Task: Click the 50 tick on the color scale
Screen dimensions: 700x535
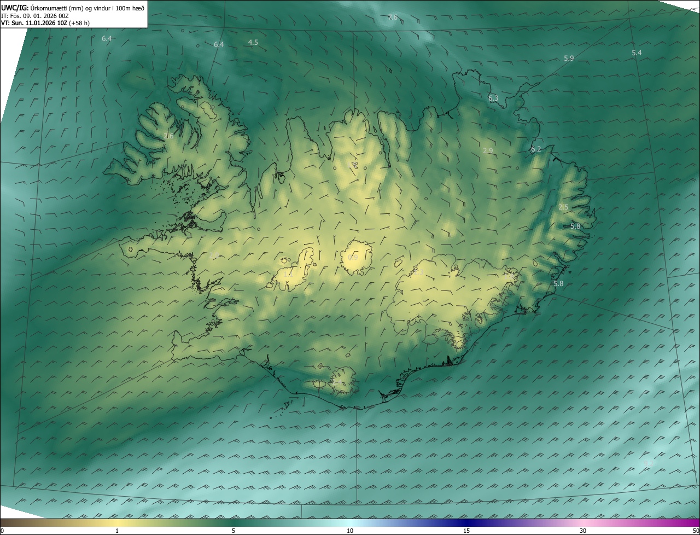Action: click(x=696, y=531)
